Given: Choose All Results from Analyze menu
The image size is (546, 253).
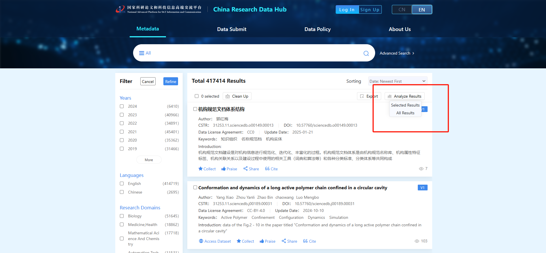Looking at the screenshot, I should (x=405, y=113).
